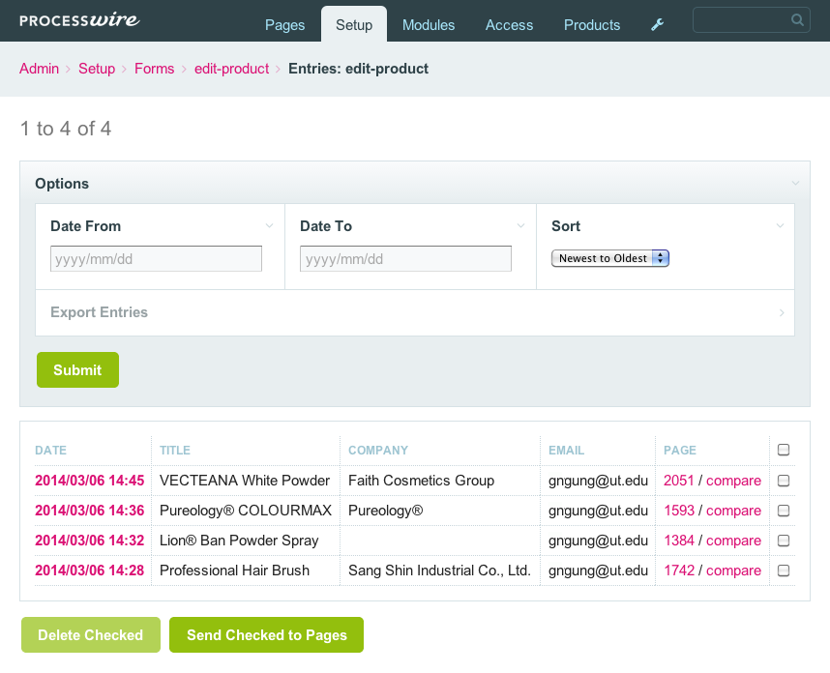The image size is (830, 673).
Task: Open the Newest to Oldest sort dropdown
Action: coord(609,258)
